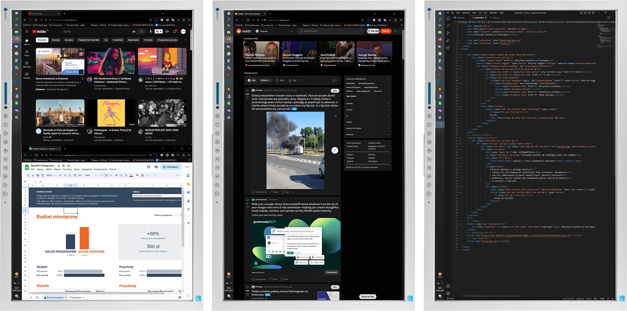
Task: Open Source Control in VS Code activity bar
Action: [448, 33]
